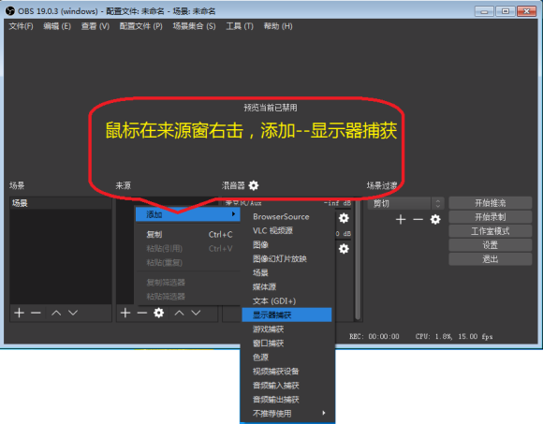Open the 文件(F) menu
Screen dimensions: 543x424
coord(22,26)
